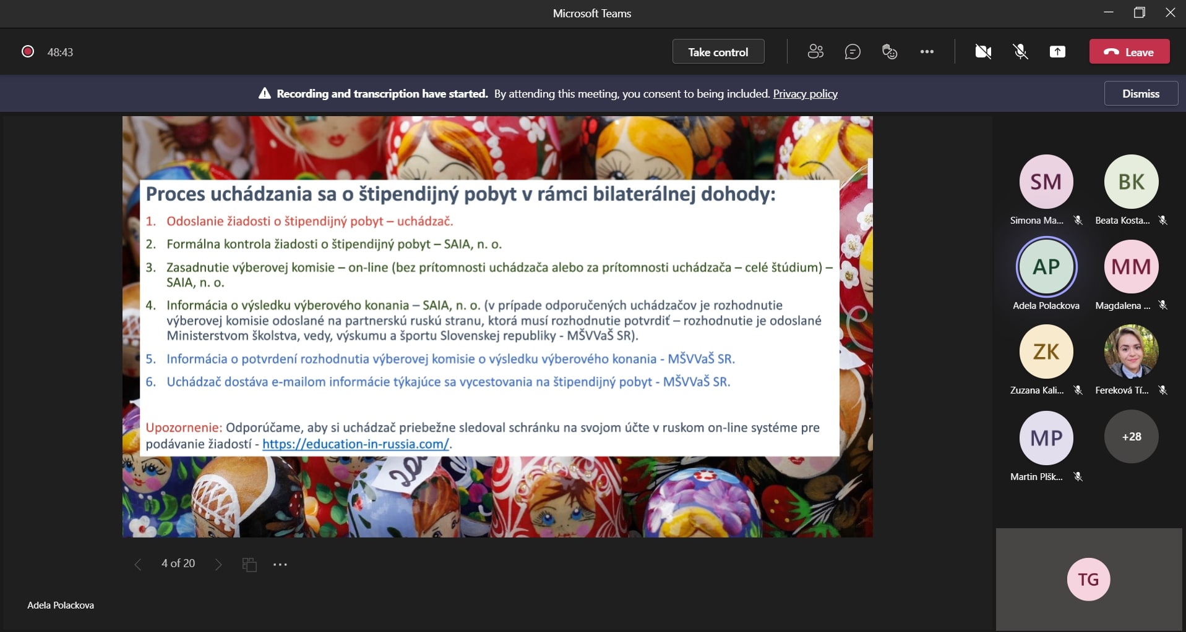Go to the previous slide
Screen dimensions: 1186x632
coord(137,564)
